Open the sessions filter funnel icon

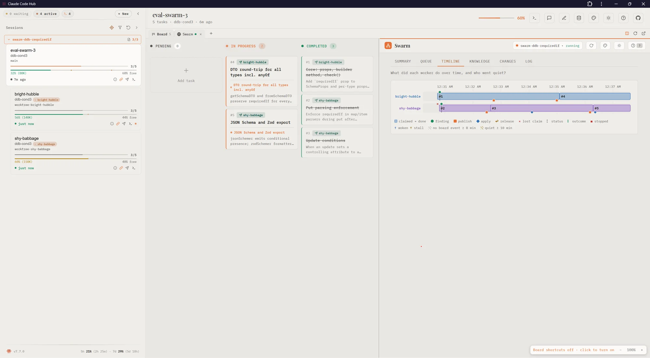pos(120,28)
